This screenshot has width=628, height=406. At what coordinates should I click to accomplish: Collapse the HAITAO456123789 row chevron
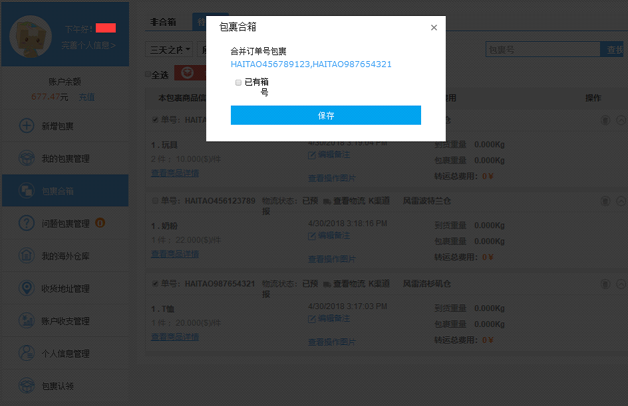(x=621, y=201)
